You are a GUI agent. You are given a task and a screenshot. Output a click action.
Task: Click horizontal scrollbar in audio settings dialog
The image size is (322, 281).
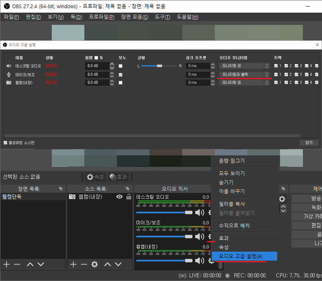[152, 136]
